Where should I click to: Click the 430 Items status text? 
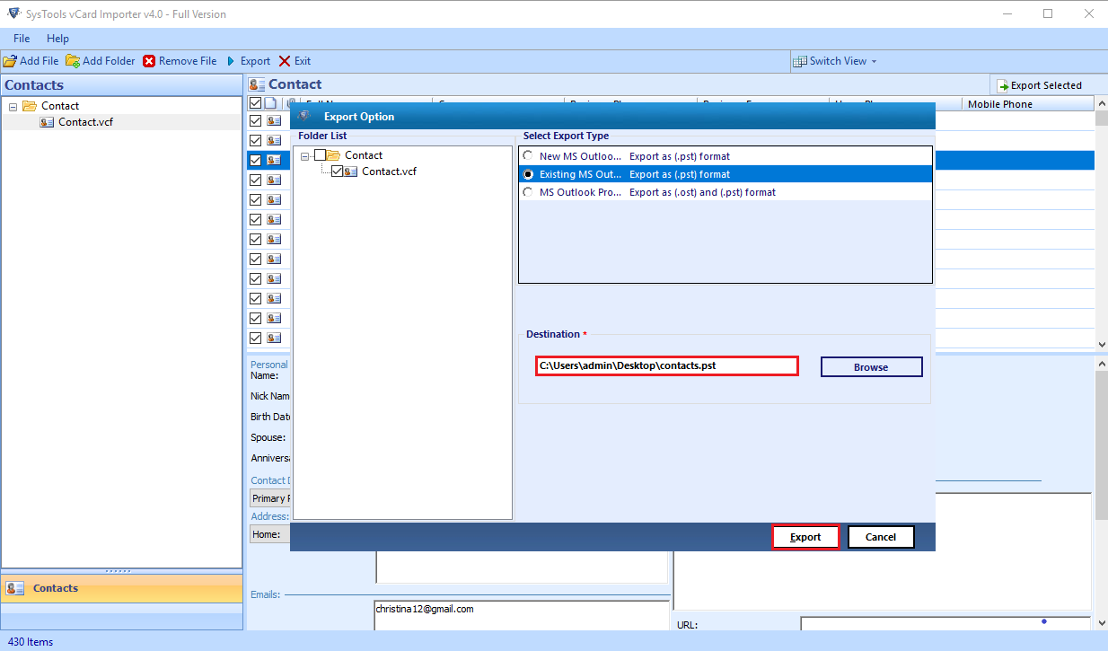tap(29, 642)
